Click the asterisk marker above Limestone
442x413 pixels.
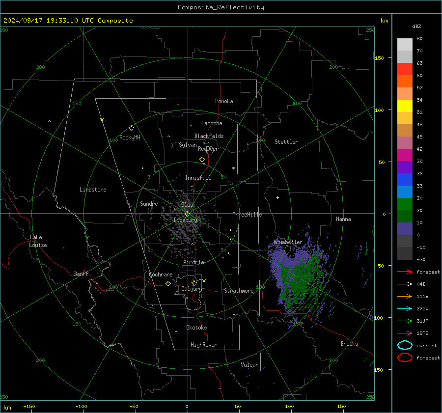tap(93, 185)
